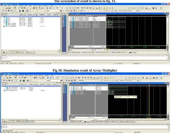Expand fourth module under top instance, upper workspace

coord(5,22)
